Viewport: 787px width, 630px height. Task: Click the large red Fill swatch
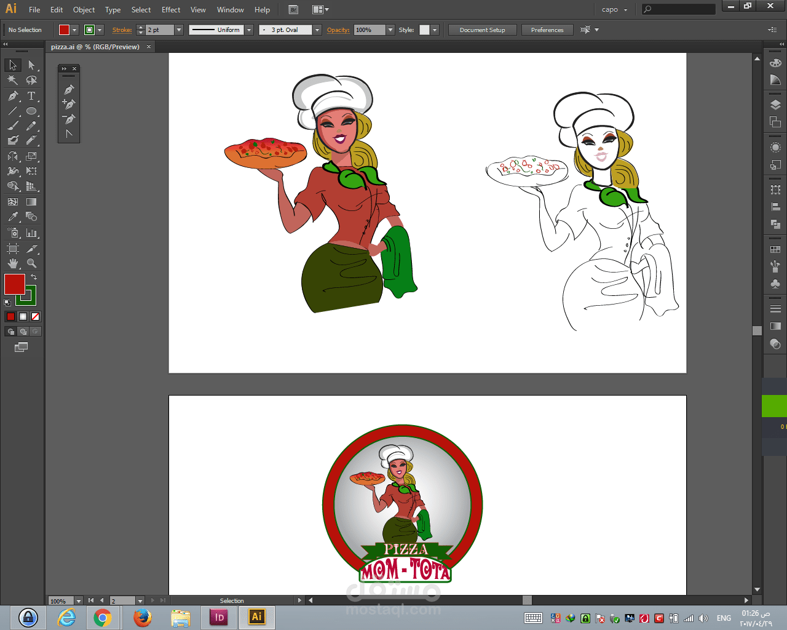coord(15,284)
